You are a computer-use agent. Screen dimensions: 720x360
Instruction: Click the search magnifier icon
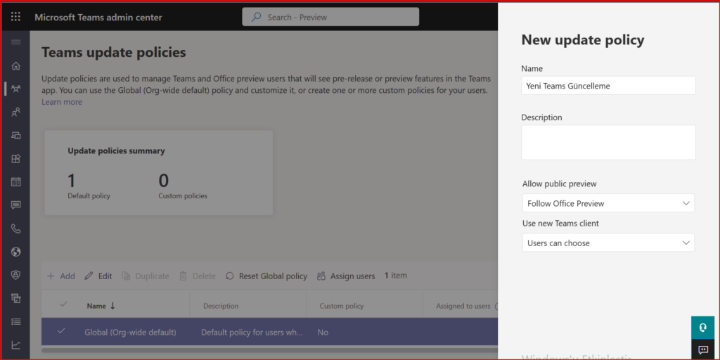[256, 17]
